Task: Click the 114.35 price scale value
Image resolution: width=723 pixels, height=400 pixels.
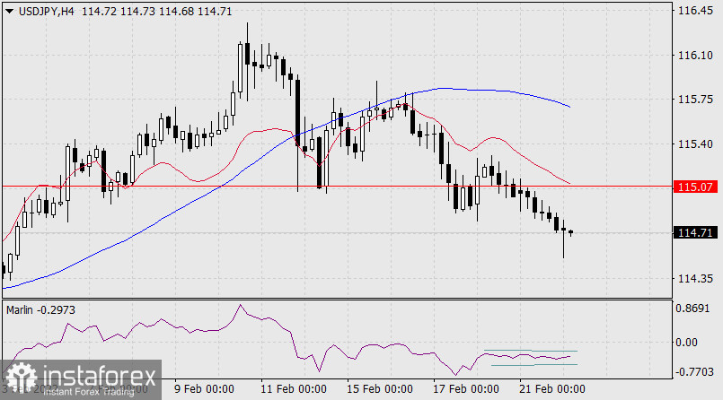Action: pyautogui.click(x=695, y=279)
